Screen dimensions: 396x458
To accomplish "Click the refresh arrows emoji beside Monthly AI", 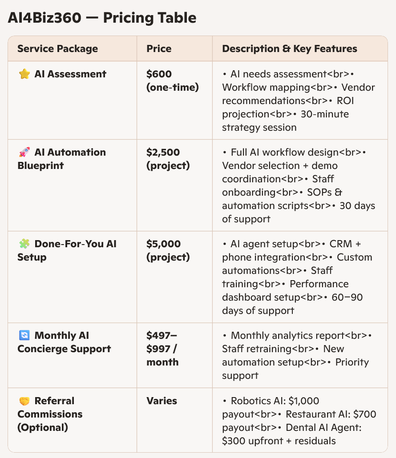I will (x=24, y=336).
